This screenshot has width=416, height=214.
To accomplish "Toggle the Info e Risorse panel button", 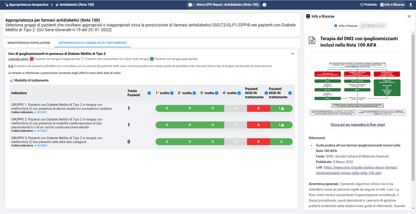I will (x=392, y=5).
